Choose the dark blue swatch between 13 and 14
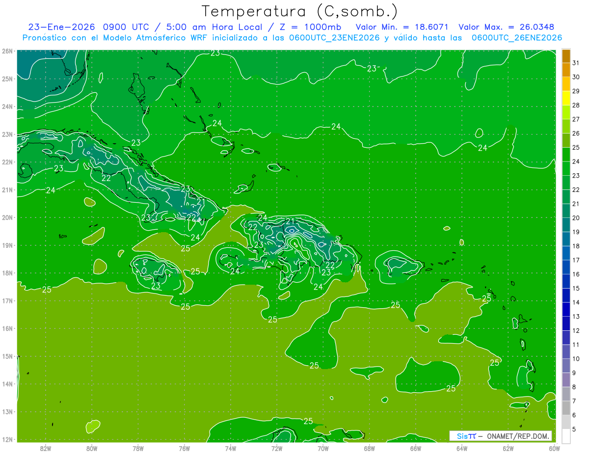589x455 pixels. pos(566,309)
